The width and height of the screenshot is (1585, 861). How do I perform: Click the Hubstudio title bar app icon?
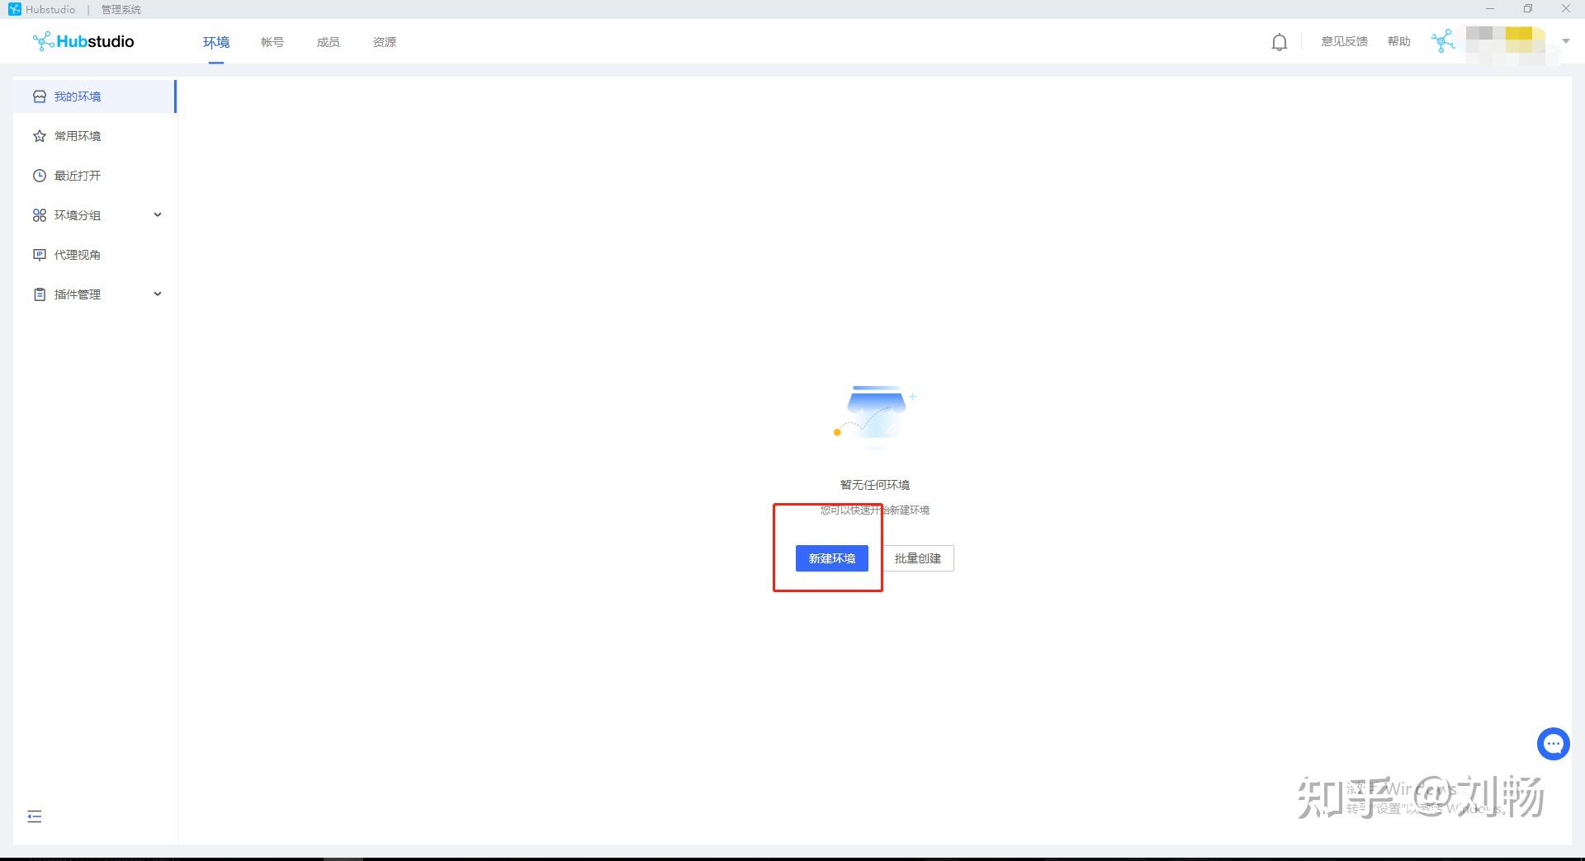15,9
